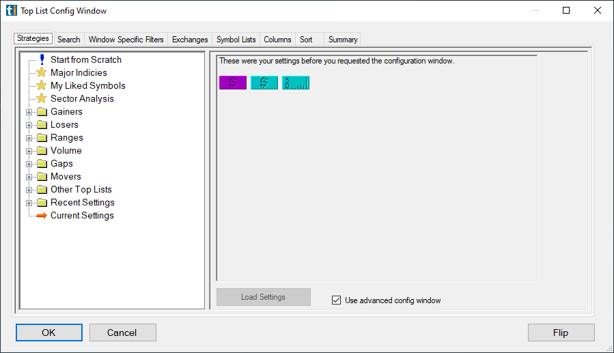Go to the Columns tab
614x353 pixels.
click(277, 40)
